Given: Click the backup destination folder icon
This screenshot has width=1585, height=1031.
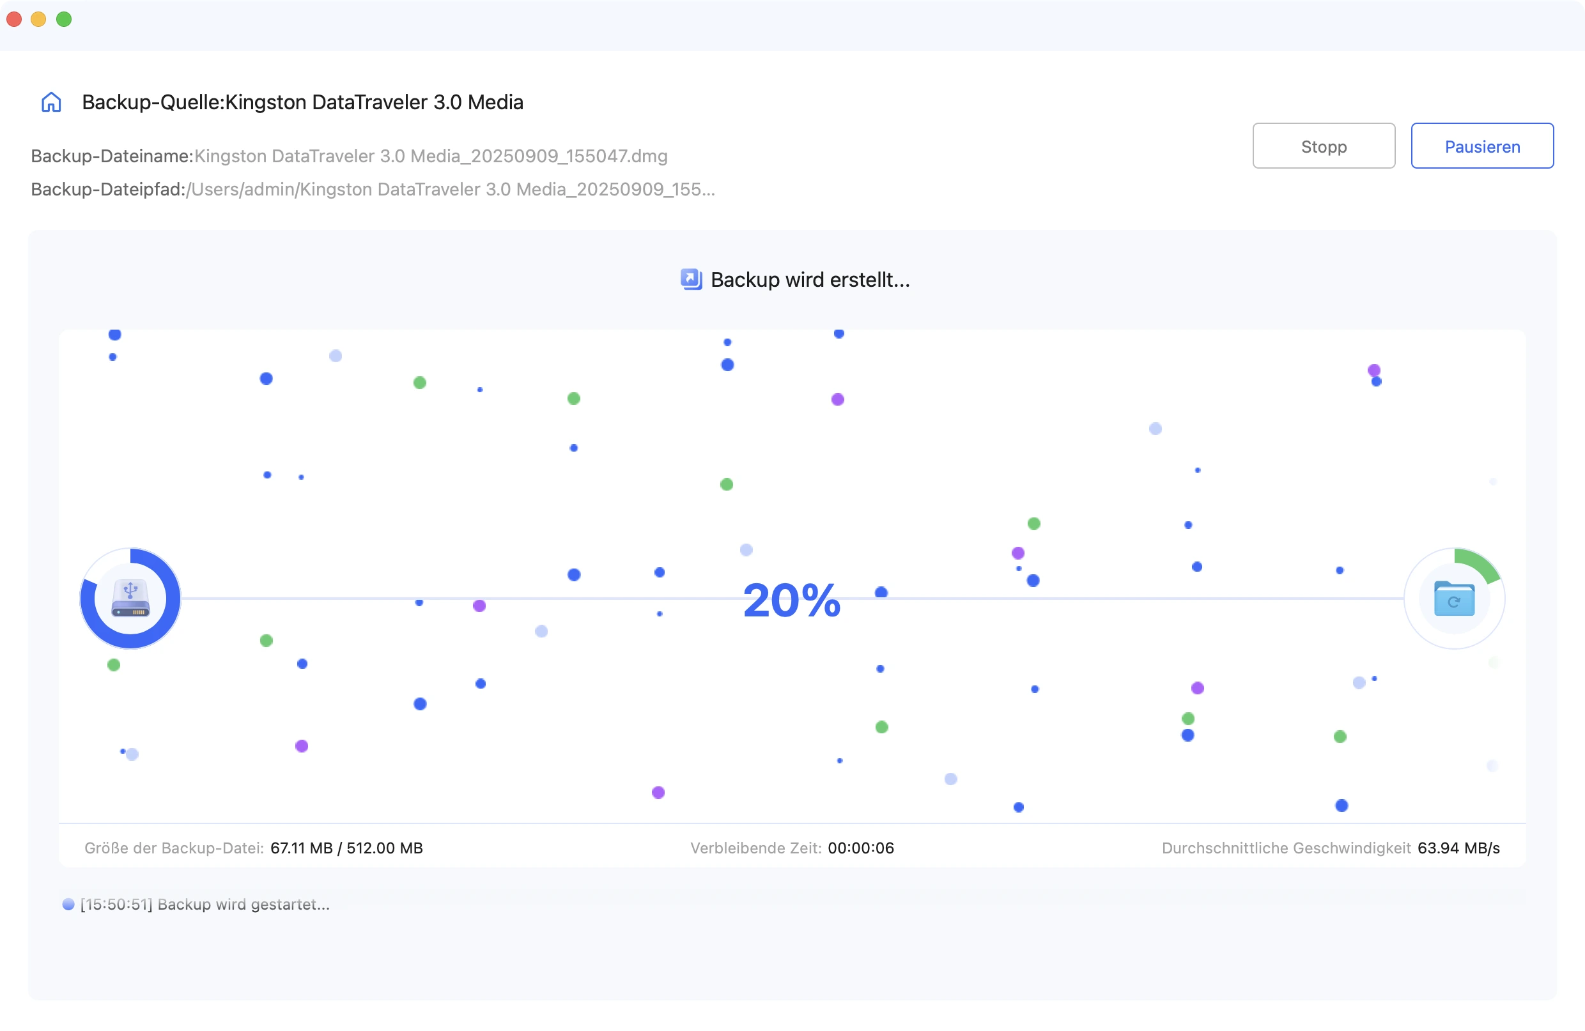Looking at the screenshot, I should (x=1454, y=599).
